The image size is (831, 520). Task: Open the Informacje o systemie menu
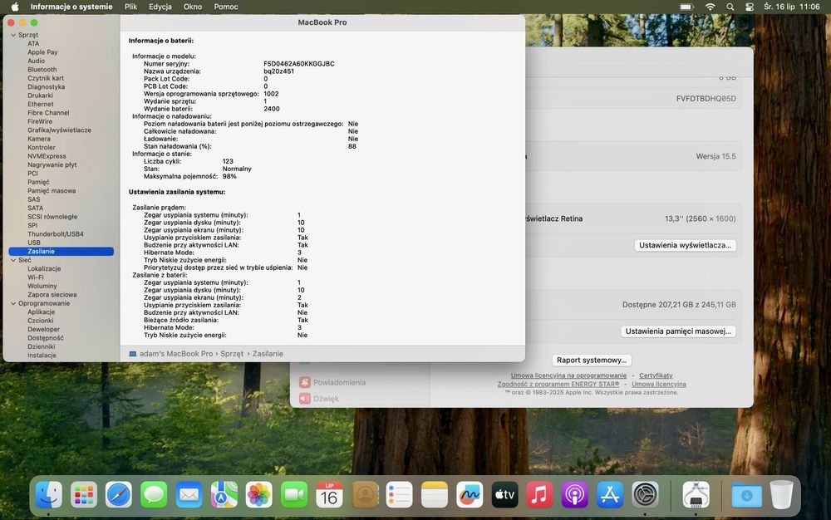coord(71,7)
